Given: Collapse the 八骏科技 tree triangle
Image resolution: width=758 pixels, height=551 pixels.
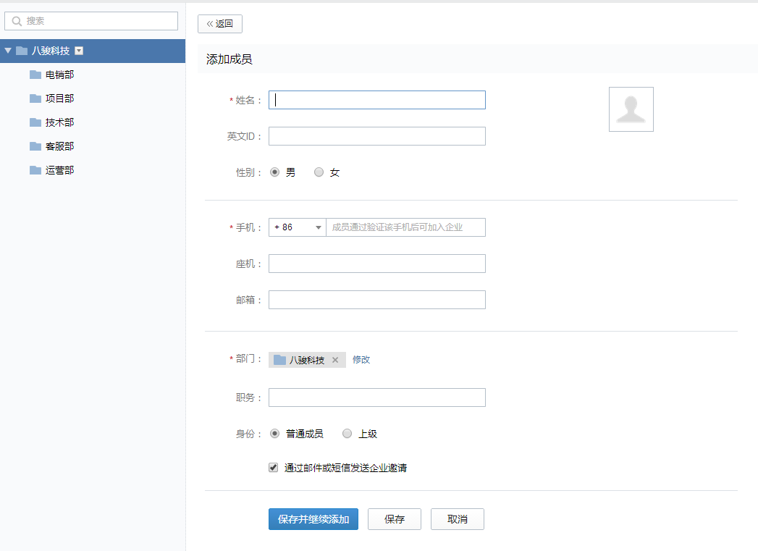Looking at the screenshot, I should click(x=8, y=51).
